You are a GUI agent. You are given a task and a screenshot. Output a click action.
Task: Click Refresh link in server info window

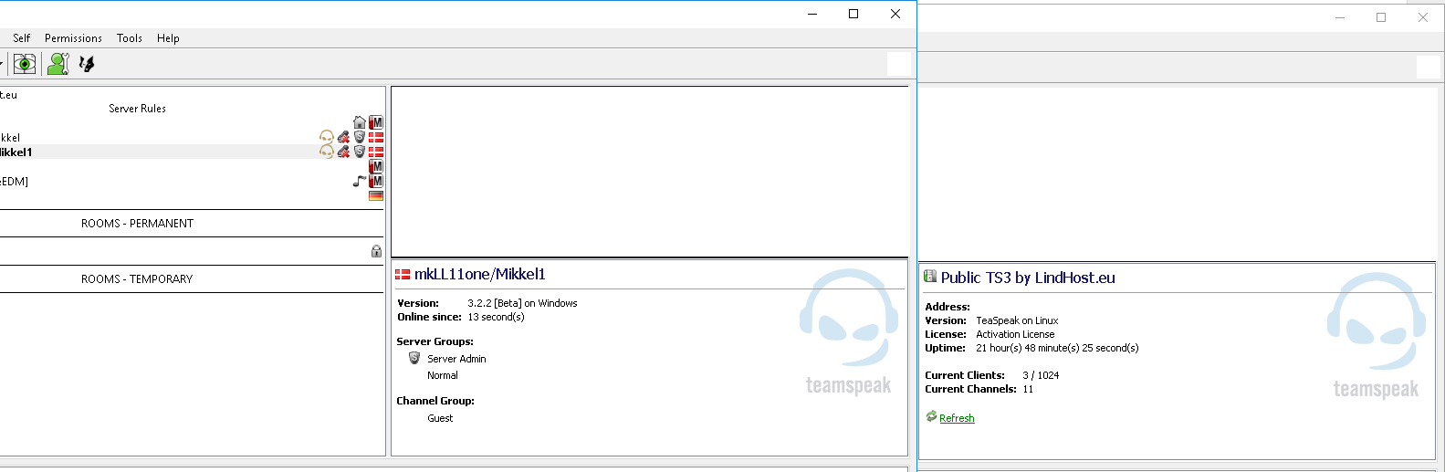coord(957,418)
